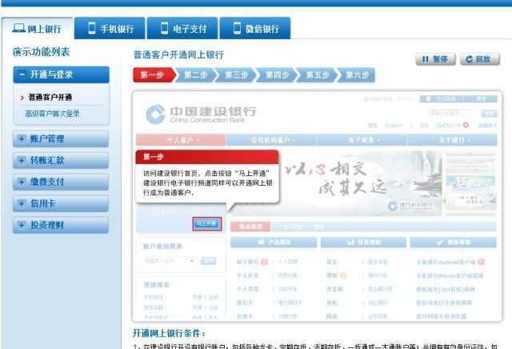
Task: Click the phone icon on 手机银行 tab
Action: coord(92,28)
